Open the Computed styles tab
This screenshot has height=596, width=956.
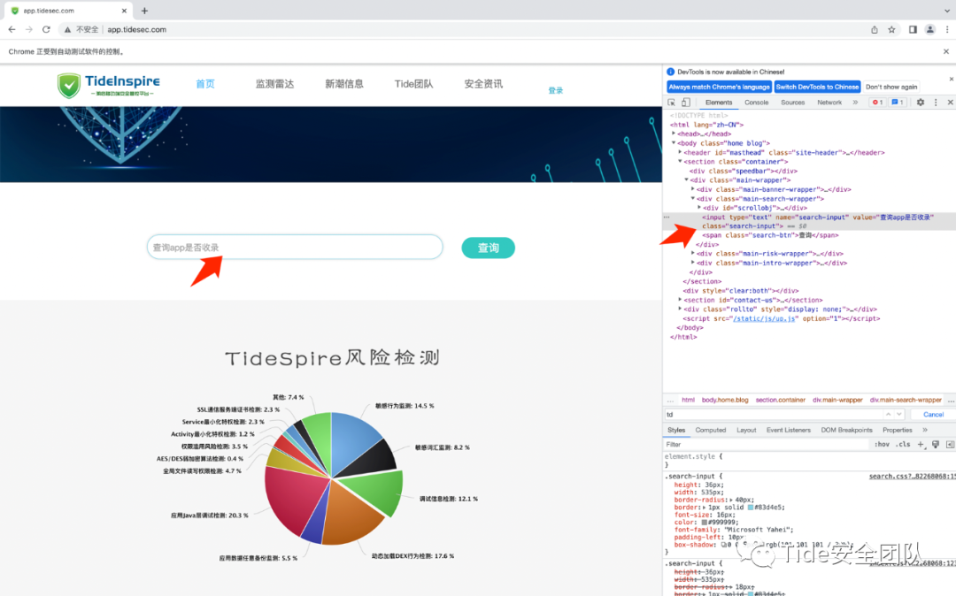click(710, 430)
